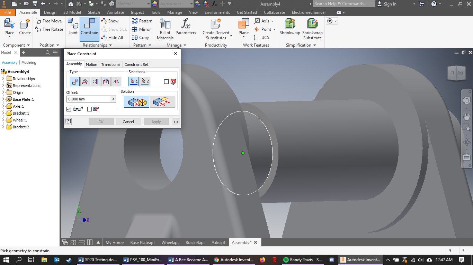The height and width of the screenshot is (265, 473).
Task: Launch Shrinkwrap Substitute tool
Action: click(x=312, y=29)
